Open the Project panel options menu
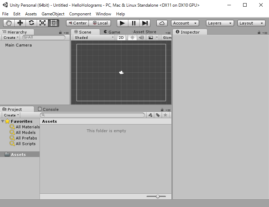Image resolution: width=269 pixels, height=207 pixels. coord(168,110)
